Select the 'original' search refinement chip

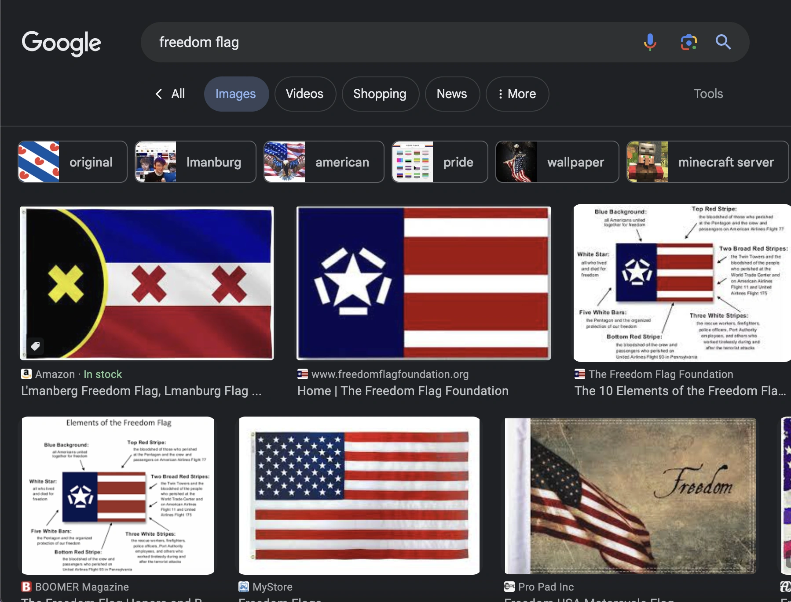click(72, 162)
